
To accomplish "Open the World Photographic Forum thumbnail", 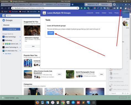I will click(70, 74).
